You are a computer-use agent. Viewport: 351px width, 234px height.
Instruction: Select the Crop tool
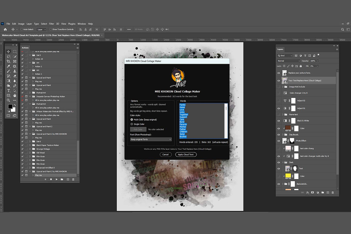(9, 61)
